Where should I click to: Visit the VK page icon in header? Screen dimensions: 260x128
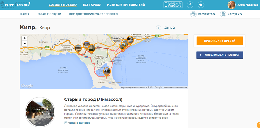(201, 5)
